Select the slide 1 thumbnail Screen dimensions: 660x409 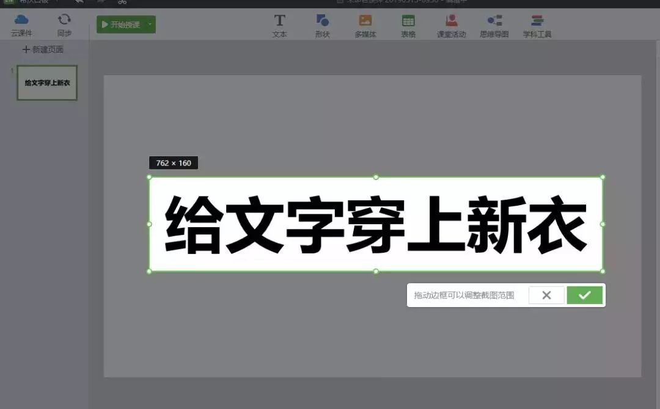pyautogui.click(x=47, y=82)
